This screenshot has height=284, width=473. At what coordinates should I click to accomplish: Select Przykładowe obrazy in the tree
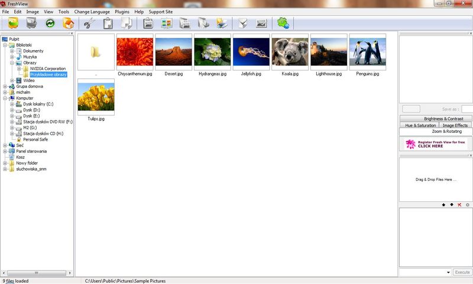[48, 74]
